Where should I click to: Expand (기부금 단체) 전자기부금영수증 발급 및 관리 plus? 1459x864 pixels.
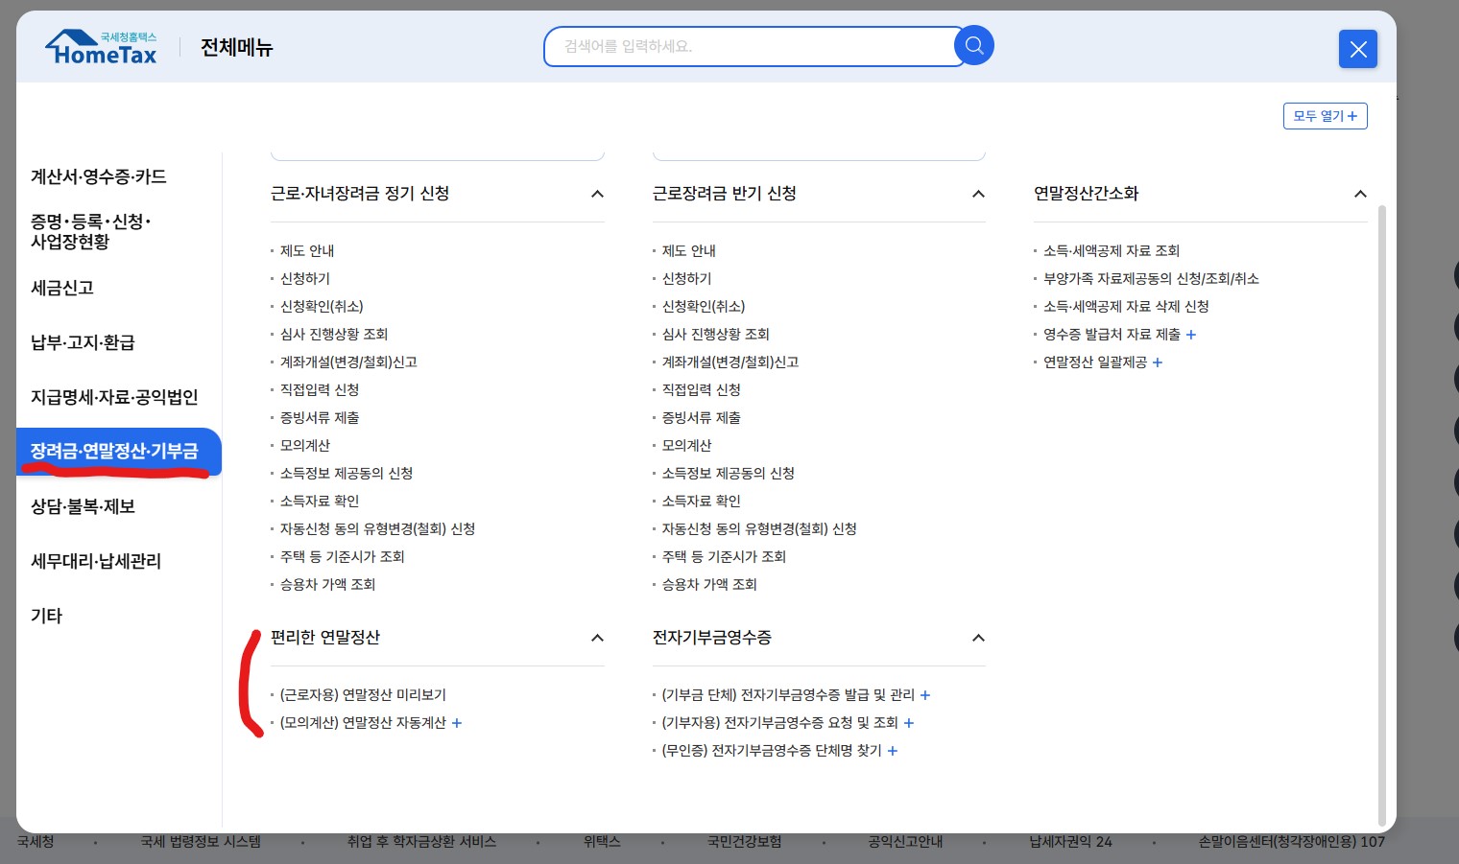(925, 695)
